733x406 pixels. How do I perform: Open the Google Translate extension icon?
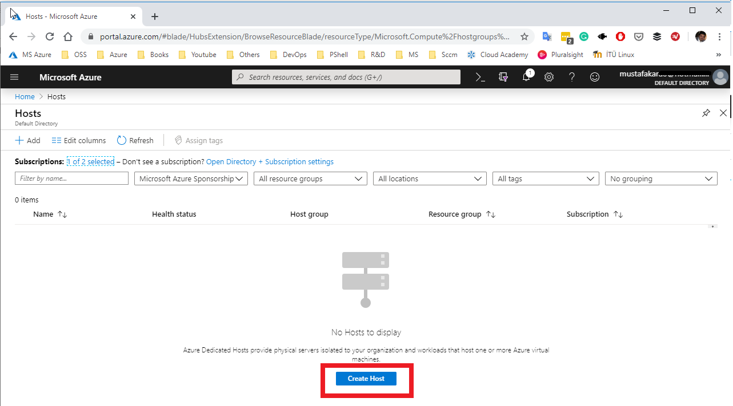(x=547, y=36)
